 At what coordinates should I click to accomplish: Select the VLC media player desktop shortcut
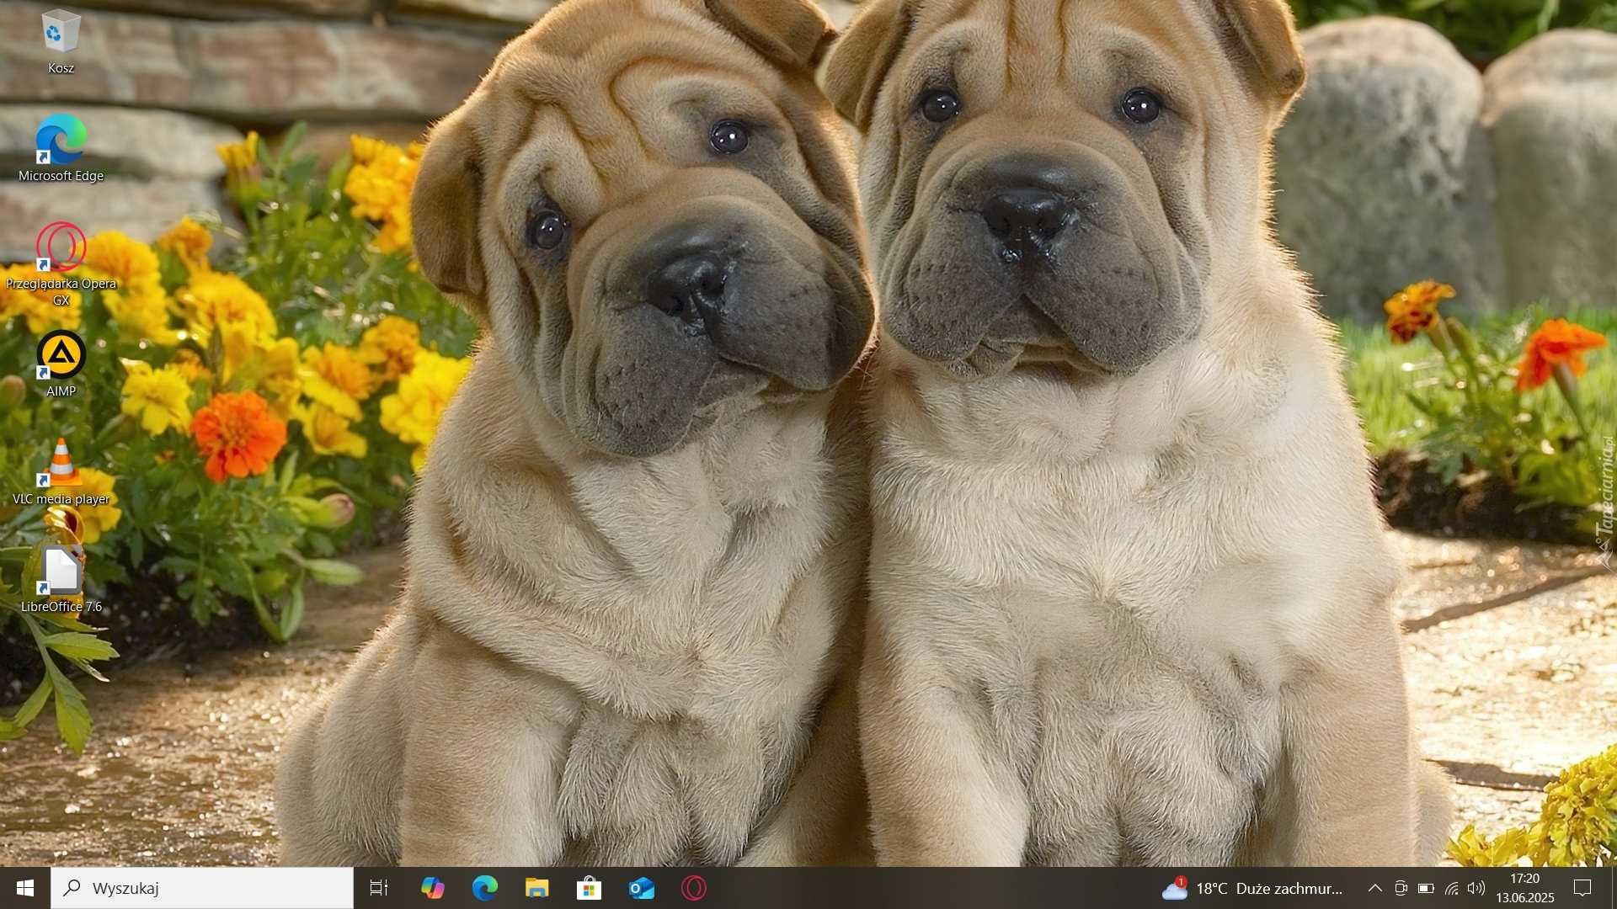click(x=61, y=472)
